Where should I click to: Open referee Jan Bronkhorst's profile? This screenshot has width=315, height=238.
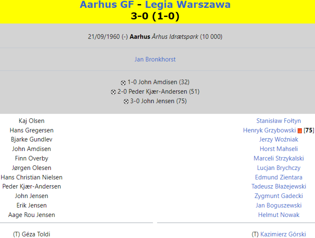pyautogui.click(x=155, y=59)
